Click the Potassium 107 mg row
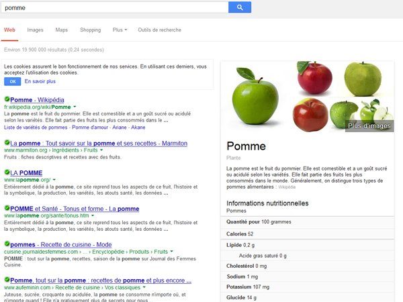The height and width of the screenshot is (302, 403). pos(308,287)
